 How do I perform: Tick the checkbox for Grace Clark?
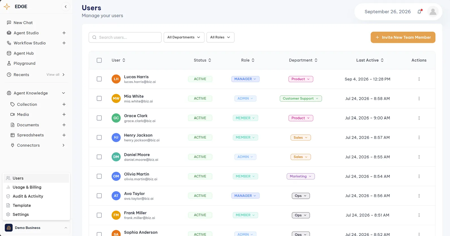click(99, 118)
